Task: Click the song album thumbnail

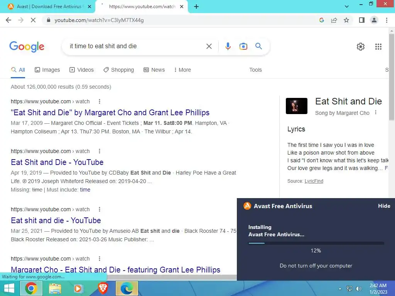Action: (x=297, y=106)
